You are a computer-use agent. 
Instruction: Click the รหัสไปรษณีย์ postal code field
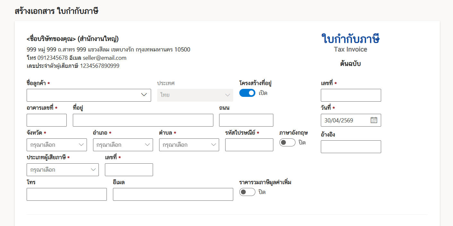click(249, 145)
